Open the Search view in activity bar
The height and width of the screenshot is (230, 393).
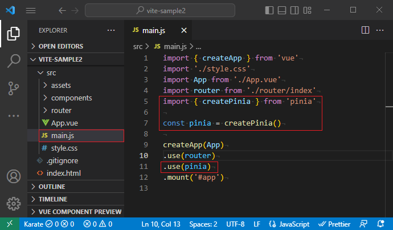(14, 61)
